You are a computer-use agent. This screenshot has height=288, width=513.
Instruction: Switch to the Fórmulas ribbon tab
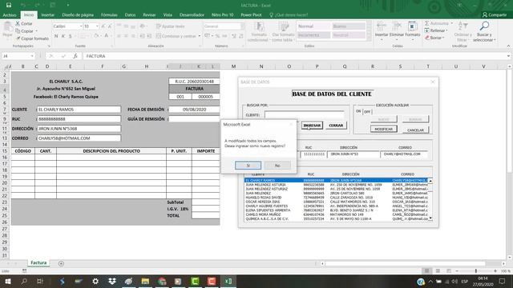coord(109,15)
